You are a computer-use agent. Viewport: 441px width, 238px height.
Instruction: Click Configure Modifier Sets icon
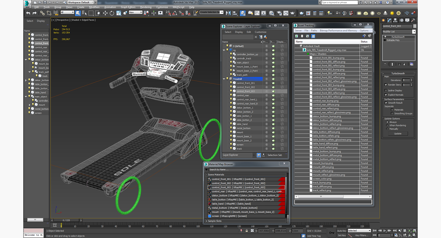point(412,64)
